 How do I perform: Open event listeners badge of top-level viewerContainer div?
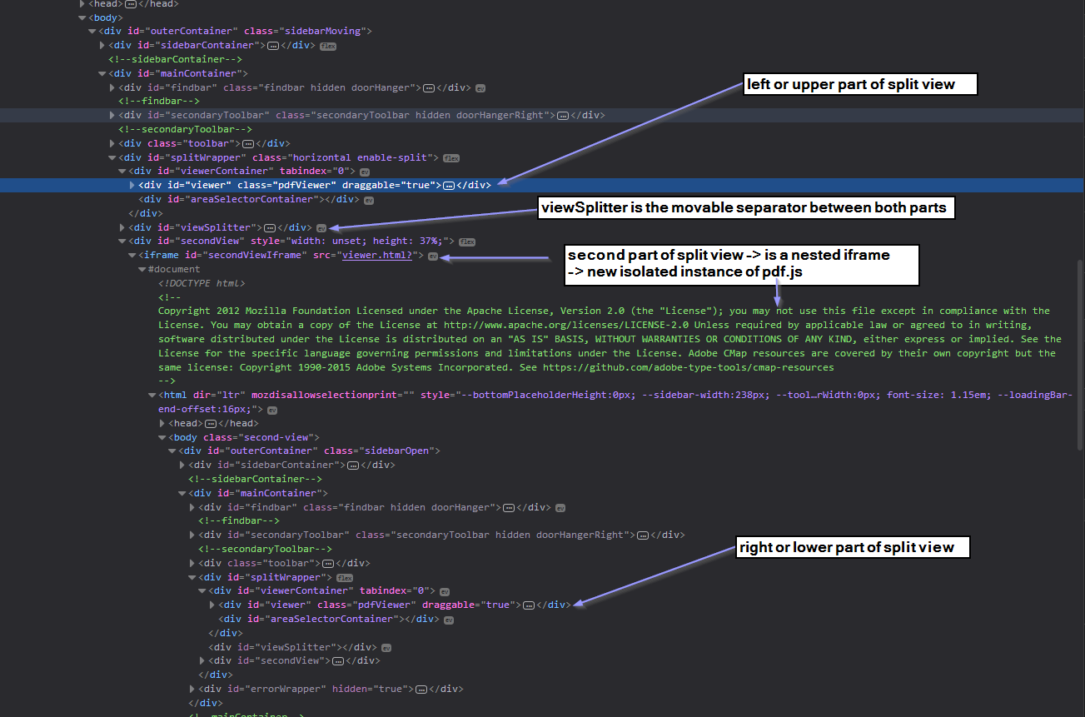[364, 172]
